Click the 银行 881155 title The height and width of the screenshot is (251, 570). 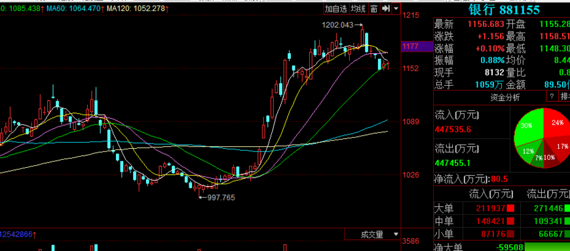pyautogui.click(x=504, y=9)
